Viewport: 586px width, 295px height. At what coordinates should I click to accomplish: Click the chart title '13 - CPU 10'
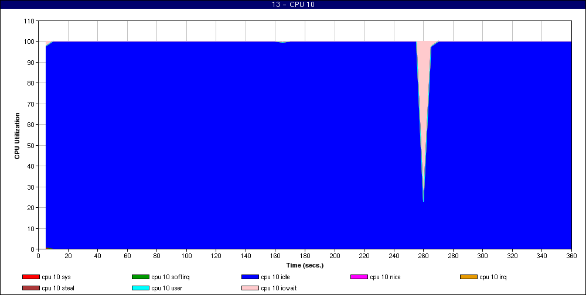293,5
